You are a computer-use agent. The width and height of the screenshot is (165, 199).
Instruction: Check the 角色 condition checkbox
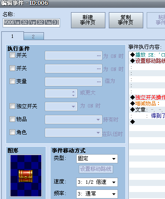coord(12,132)
